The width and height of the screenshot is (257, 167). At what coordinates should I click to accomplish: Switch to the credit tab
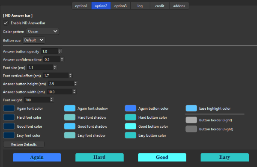[x=160, y=6]
